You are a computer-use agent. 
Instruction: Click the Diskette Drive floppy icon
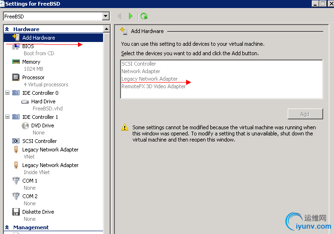[16, 212]
